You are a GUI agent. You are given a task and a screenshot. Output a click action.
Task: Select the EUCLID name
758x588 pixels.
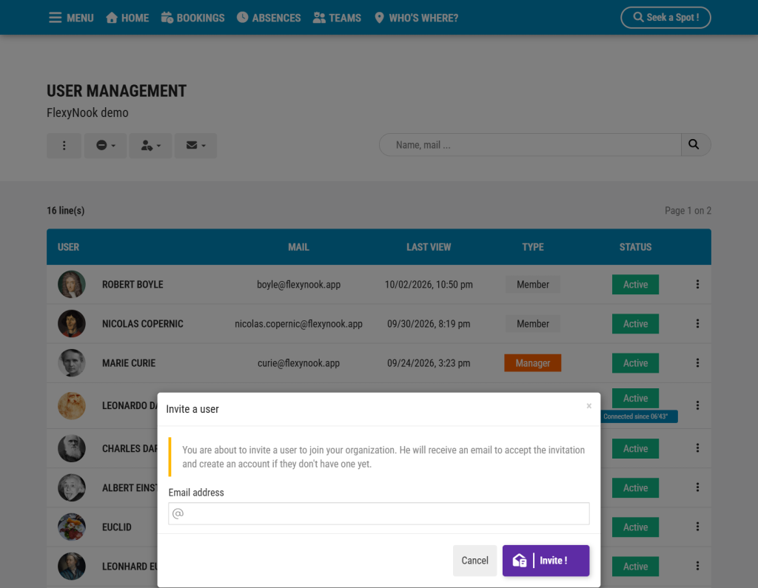tap(116, 527)
